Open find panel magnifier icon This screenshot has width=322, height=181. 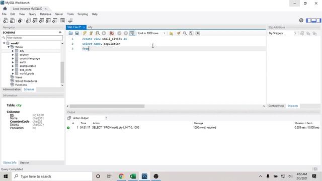[x=185, y=33]
